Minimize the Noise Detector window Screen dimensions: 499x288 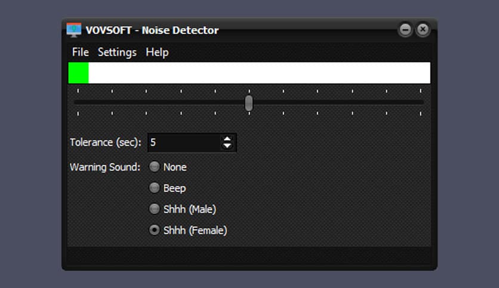[x=405, y=30]
